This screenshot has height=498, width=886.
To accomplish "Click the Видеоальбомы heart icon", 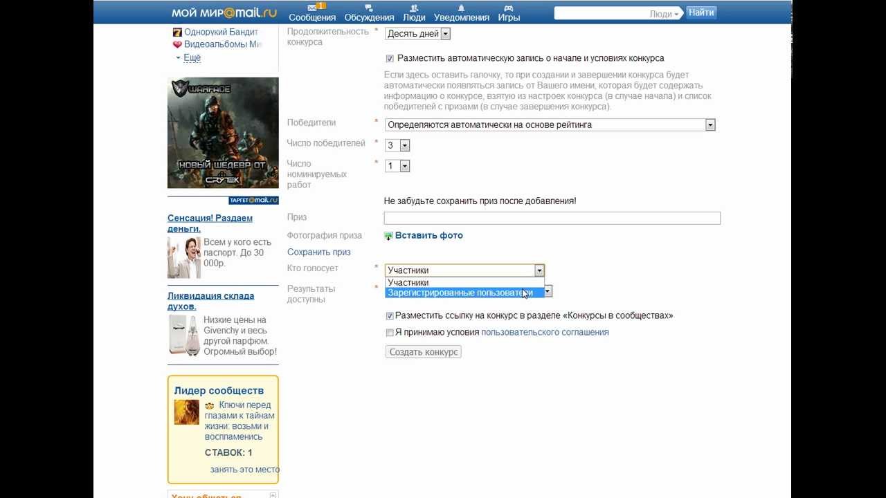I will (x=177, y=44).
